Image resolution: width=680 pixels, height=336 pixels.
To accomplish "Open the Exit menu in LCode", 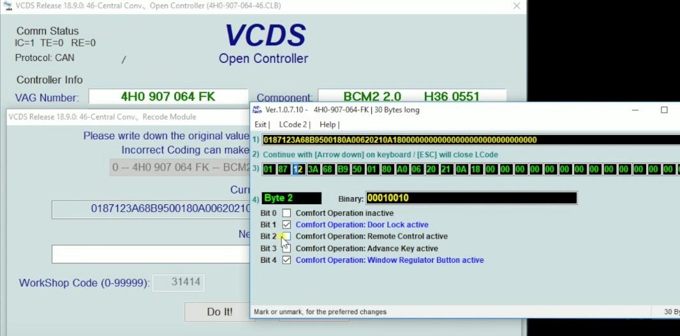I will click(262, 125).
